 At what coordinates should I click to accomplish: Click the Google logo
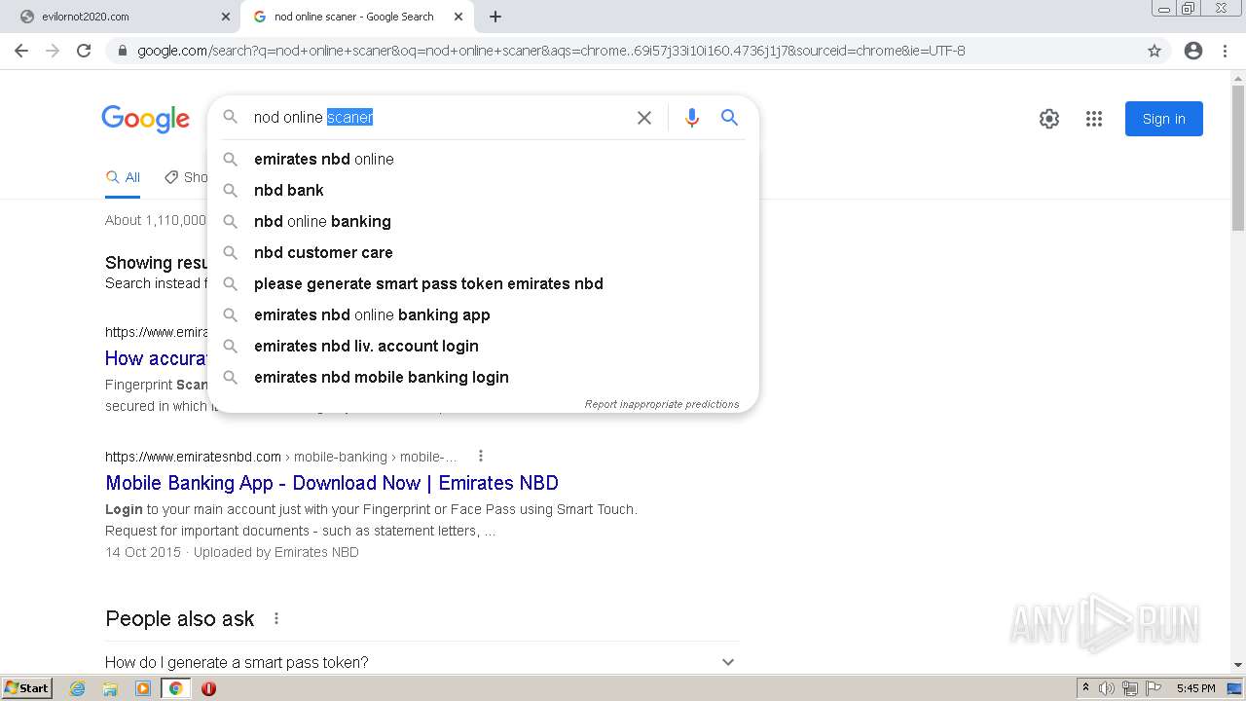click(146, 119)
